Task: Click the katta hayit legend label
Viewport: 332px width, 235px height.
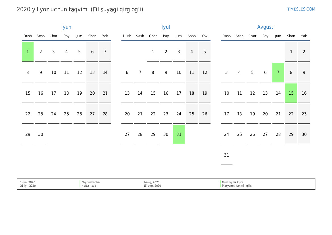Action: (89, 186)
